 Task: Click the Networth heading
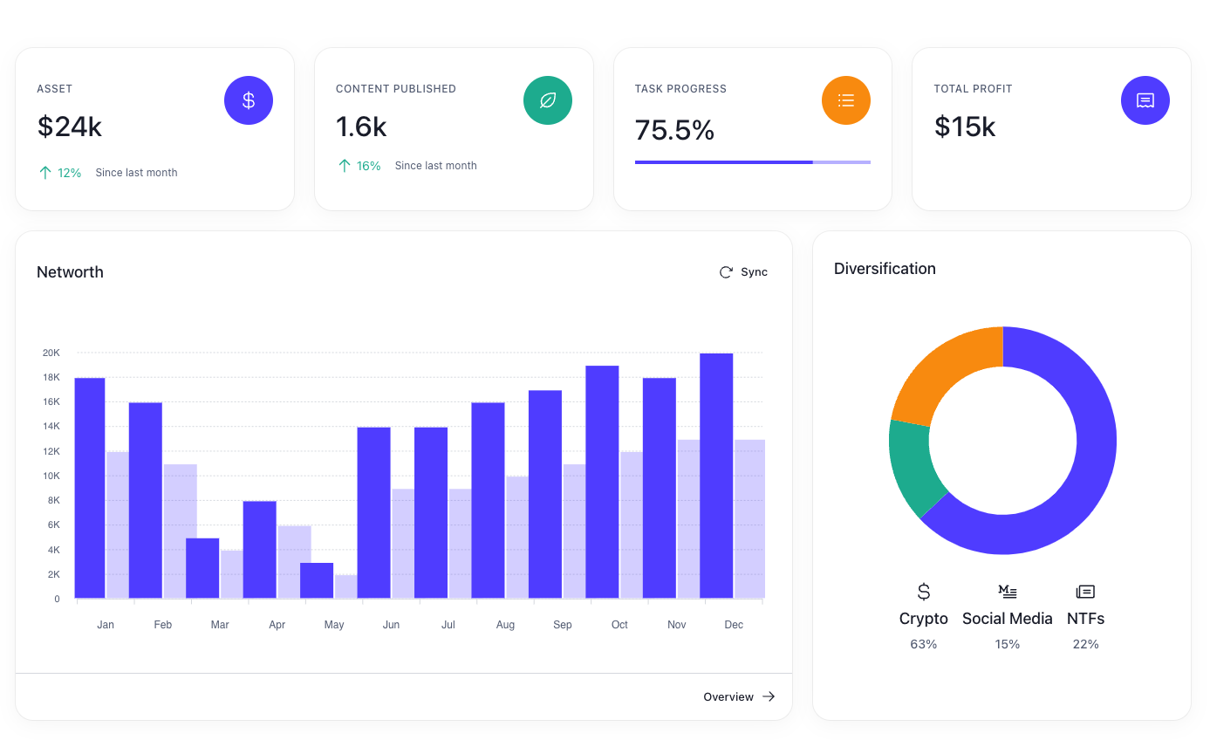point(70,272)
